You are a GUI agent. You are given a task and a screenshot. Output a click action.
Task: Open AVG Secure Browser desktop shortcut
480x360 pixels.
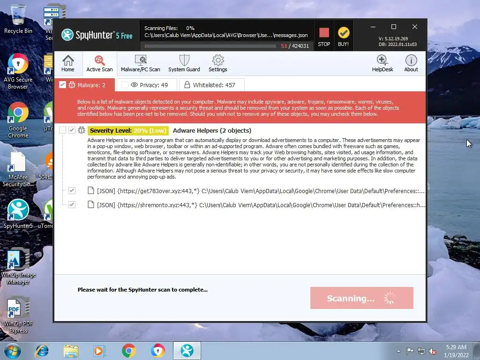pyautogui.click(x=18, y=71)
